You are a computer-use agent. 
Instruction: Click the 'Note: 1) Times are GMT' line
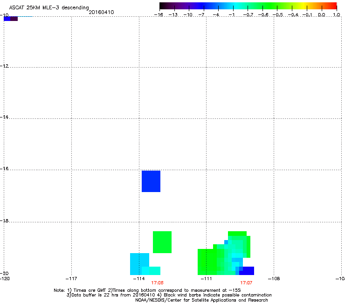coord(147,290)
